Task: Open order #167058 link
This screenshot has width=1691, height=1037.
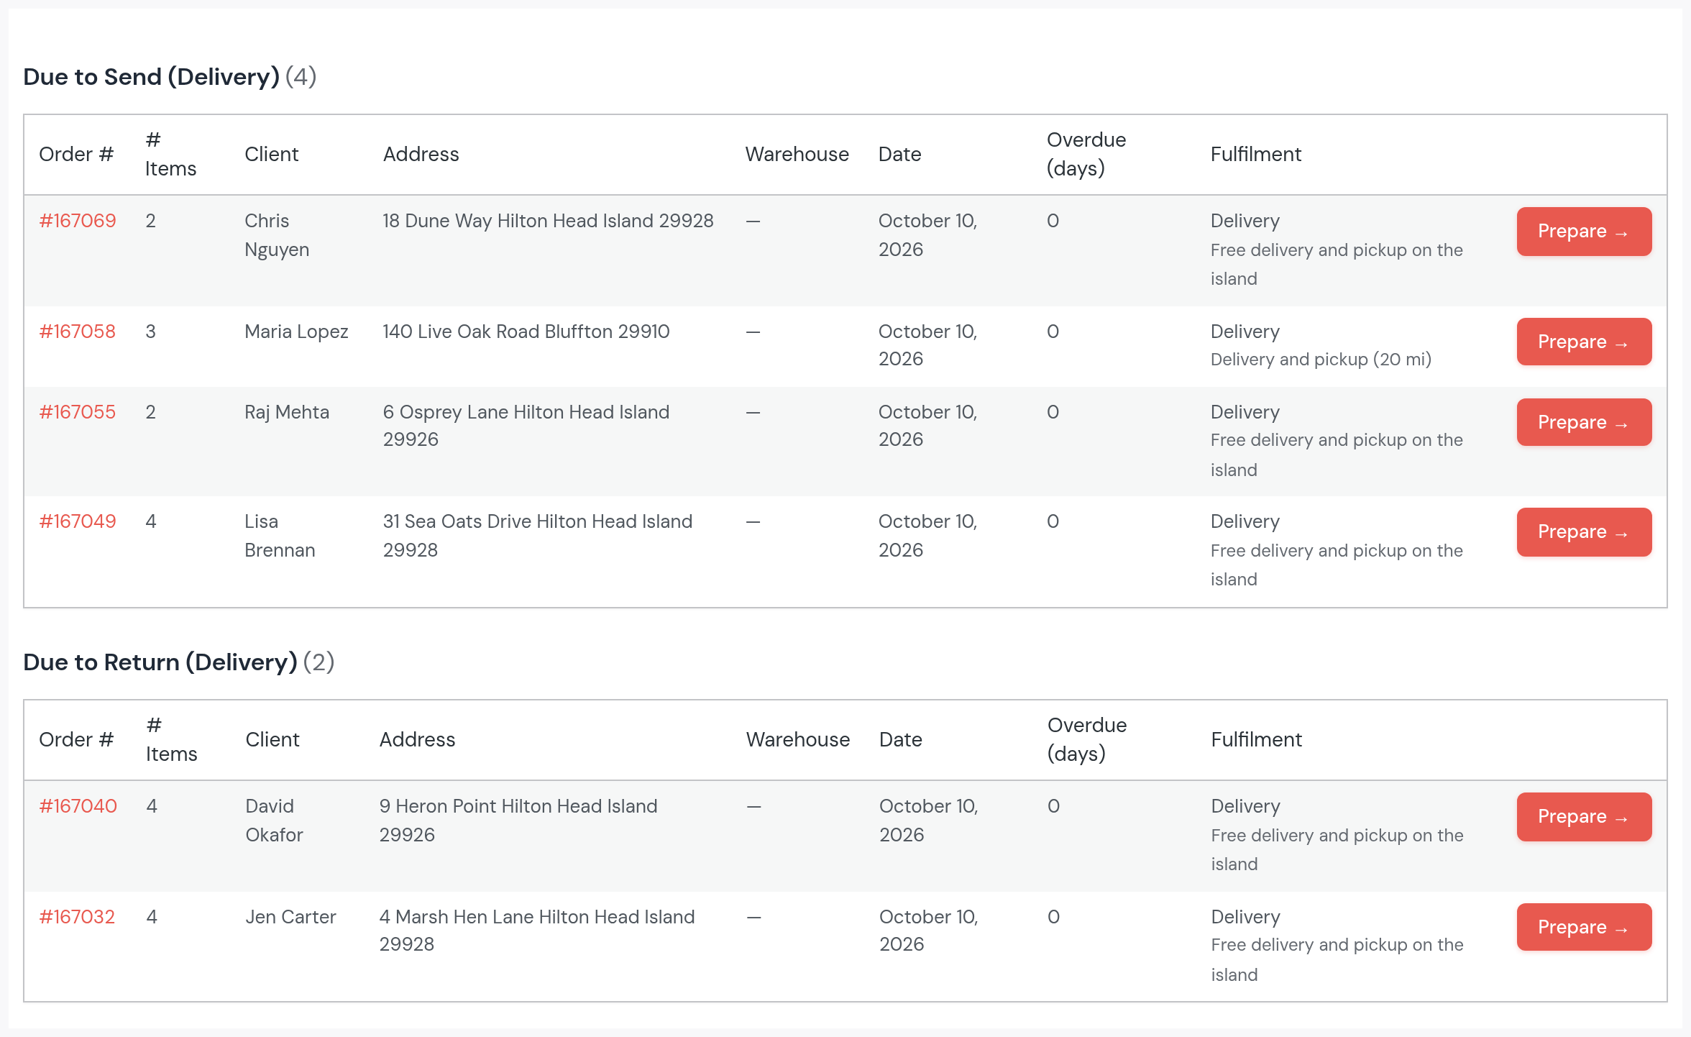Action: pos(78,332)
